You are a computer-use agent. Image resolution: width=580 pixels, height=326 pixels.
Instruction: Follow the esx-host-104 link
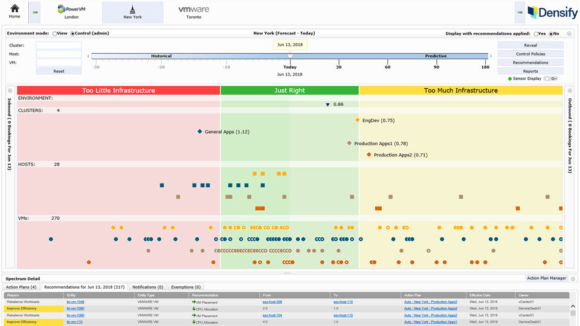[272, 315]
